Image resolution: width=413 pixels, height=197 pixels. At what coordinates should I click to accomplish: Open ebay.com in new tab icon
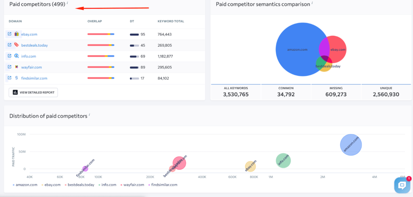[x=10, y=34]
